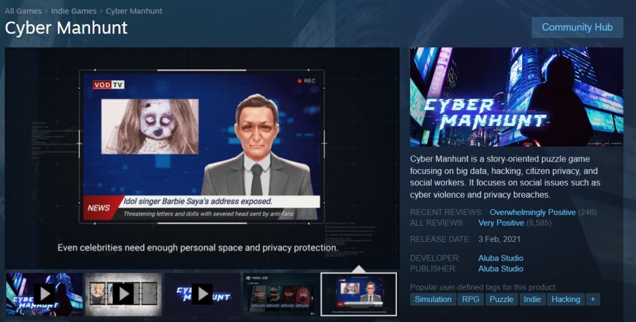Browse the Indie tag
Viewport: 636px width, 322px height.
(532, 299)
